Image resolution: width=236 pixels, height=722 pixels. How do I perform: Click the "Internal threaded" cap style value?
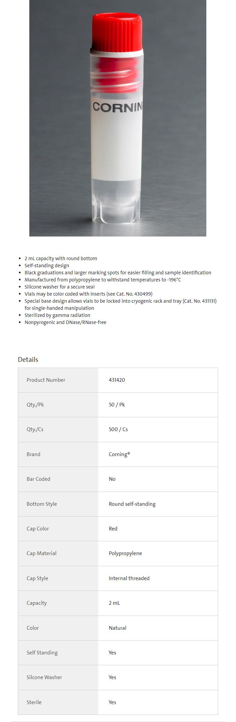(129, 578)
